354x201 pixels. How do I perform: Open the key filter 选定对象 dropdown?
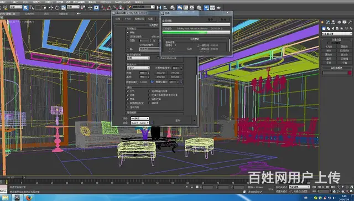point(299,187)
